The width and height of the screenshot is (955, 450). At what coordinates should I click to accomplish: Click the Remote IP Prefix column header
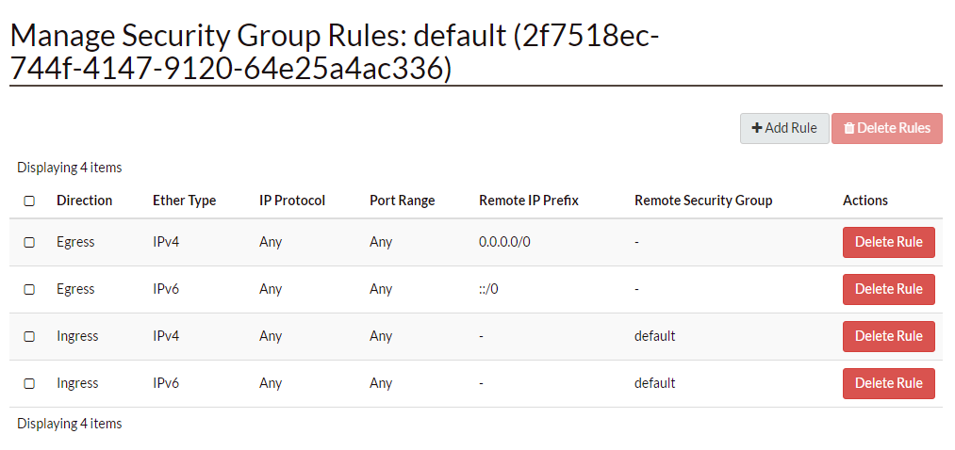529,201
